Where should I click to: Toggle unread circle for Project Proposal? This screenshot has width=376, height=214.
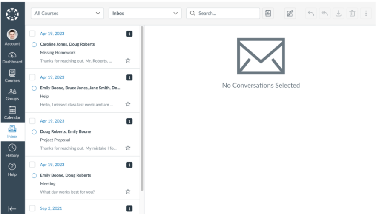(34, 132)
